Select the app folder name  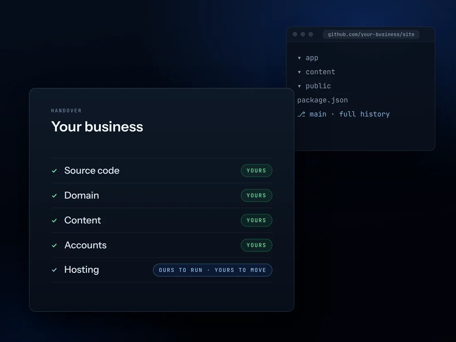[x=312, y=58]
